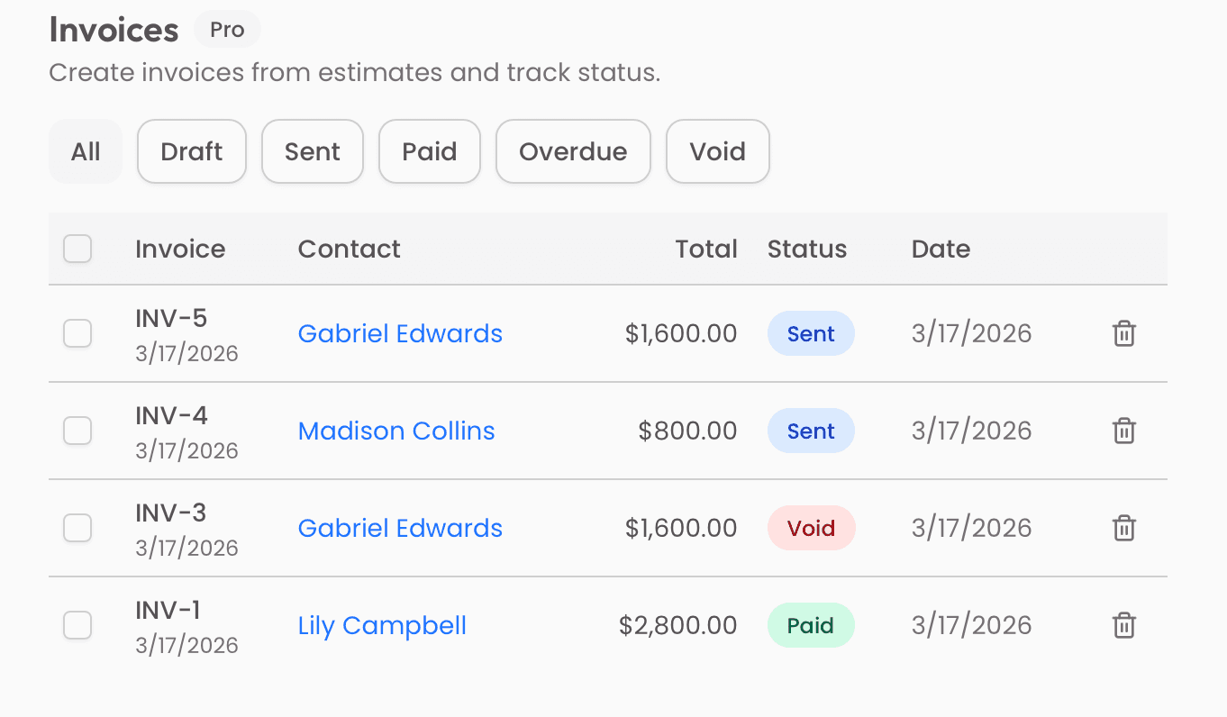1227x717 pixels.
Task: Click the Pro badge next to Invoices
Action: (227, 29)
